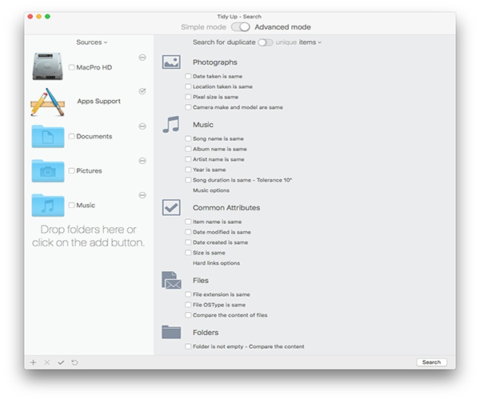This screenshot has height=400, width=480.
Task: Enable Year is same
Action: pos(188,170)
